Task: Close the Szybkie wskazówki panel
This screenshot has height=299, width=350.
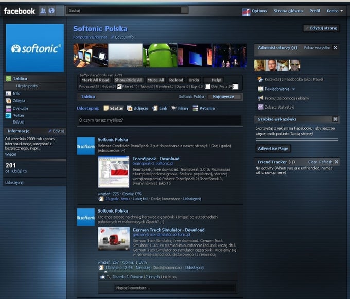Action: pos(335,119)
